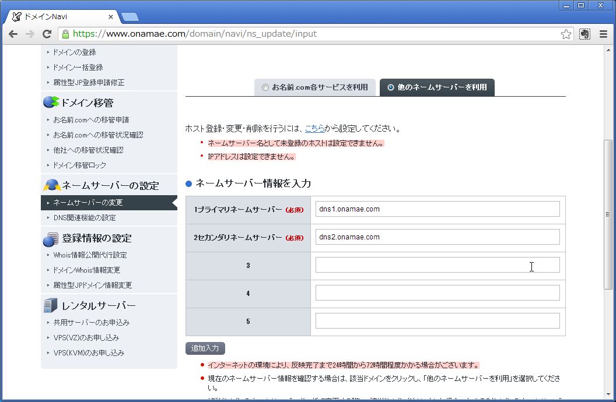Screen dimensions: 616x402
Task: Click the secondary nameserver input field
Action: pos(437,237)
